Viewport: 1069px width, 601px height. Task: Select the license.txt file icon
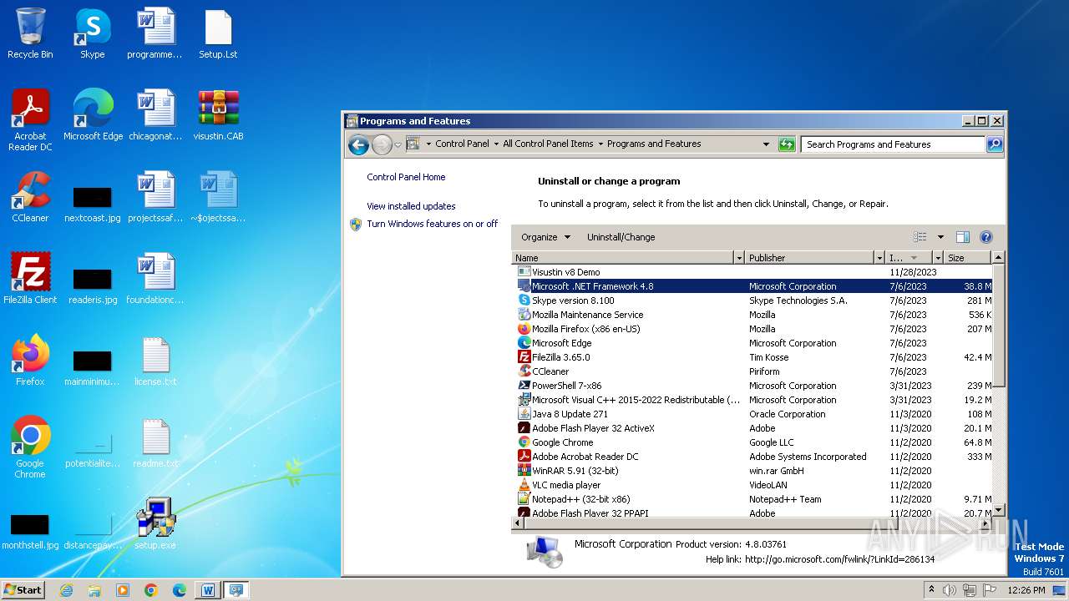(x=155, y=361)
